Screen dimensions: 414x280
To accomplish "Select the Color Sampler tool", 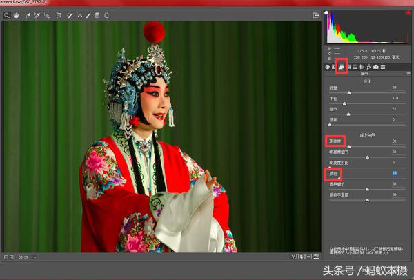I will pos(37,16).
